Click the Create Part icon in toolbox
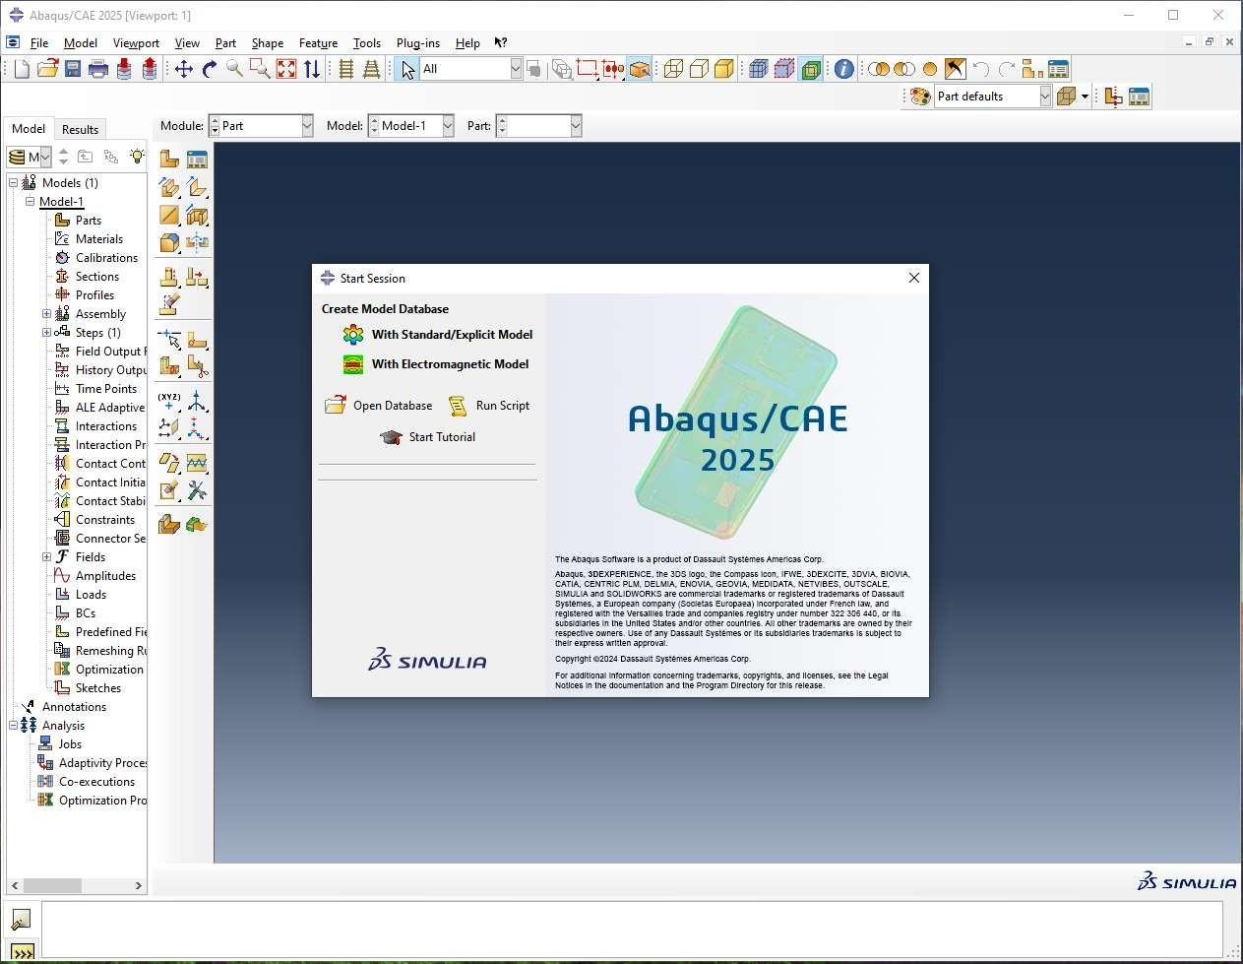This screenshot has height=964, width=1243. [169, 160]
